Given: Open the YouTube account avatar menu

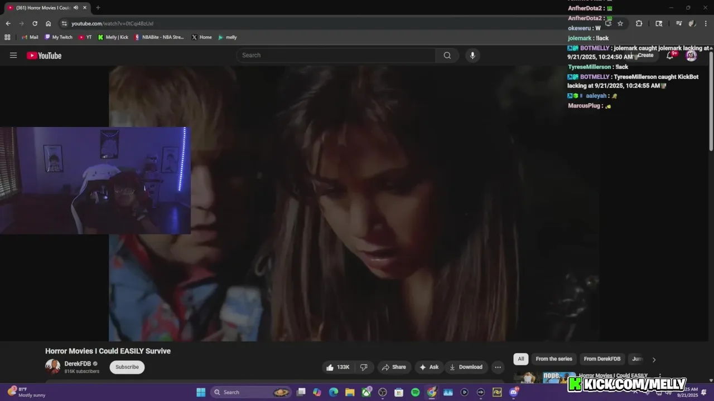Looking at the screenshot, I should [691, 55].
